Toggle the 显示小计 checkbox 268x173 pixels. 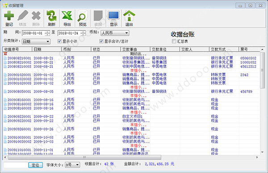(59, 41)
